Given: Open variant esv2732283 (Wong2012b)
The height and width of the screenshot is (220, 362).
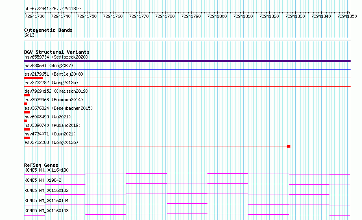Looking at the screenshot, I should [x=51, y=142].
